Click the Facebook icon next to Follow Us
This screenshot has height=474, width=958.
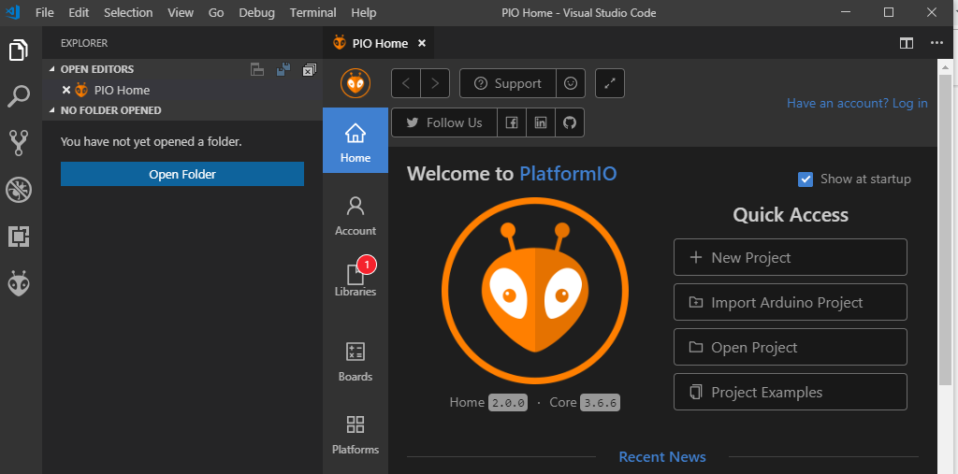pos(512,122)
